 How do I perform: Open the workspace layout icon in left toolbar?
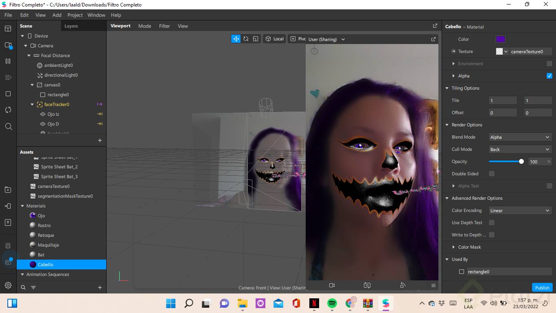[x=8, y=29]
